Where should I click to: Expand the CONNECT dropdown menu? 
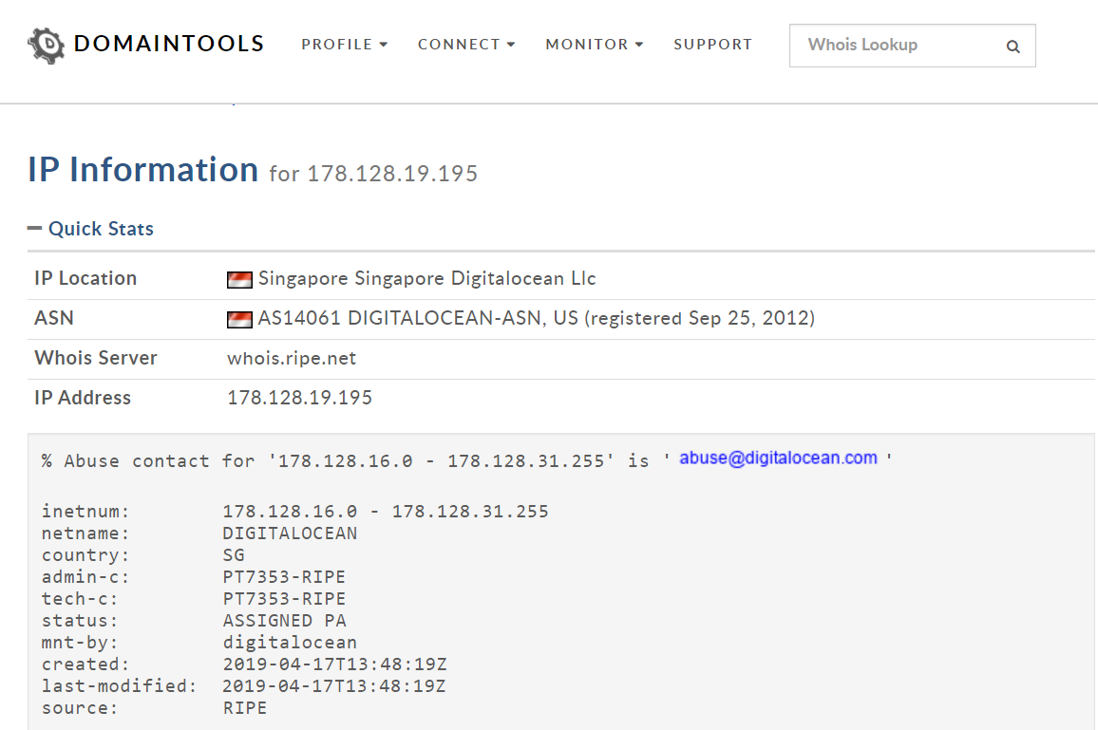pyautogui.click(x=465, y=45)
